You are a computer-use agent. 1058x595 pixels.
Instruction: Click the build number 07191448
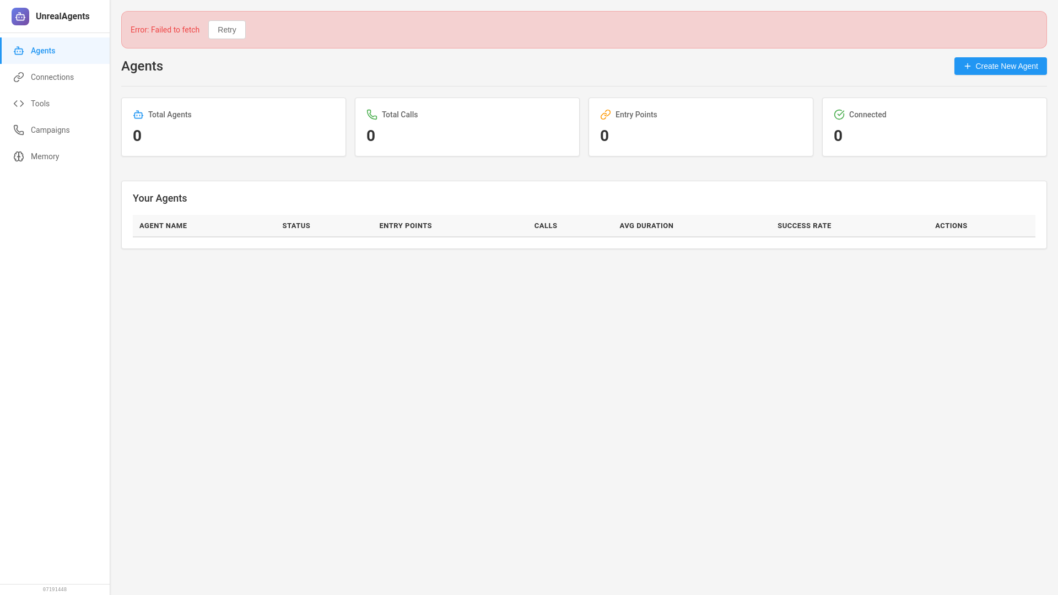(x=55, y=589)
